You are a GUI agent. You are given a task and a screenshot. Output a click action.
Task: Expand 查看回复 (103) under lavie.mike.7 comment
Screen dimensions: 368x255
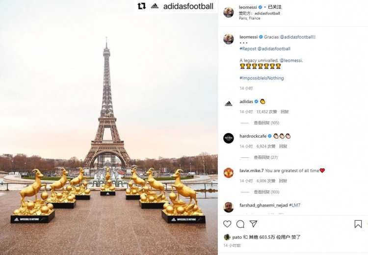(x=266, y=192)
